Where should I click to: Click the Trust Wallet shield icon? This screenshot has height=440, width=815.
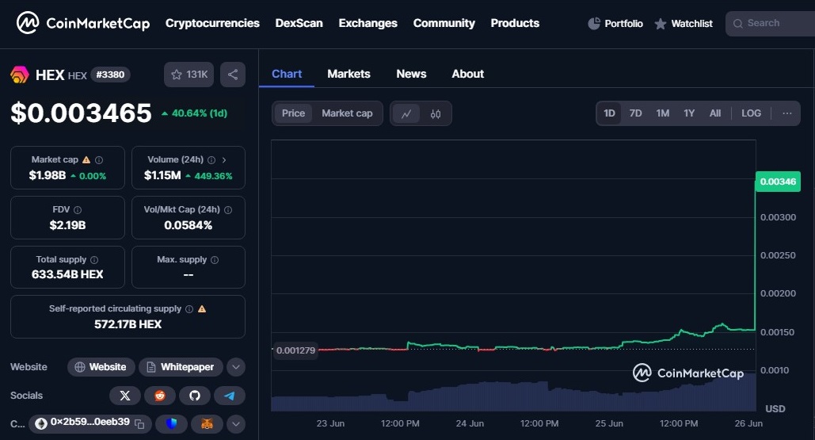point(172,424)
